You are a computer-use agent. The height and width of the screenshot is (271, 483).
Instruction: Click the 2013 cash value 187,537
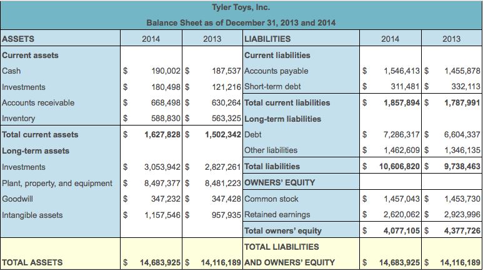(x=226, y=71)
